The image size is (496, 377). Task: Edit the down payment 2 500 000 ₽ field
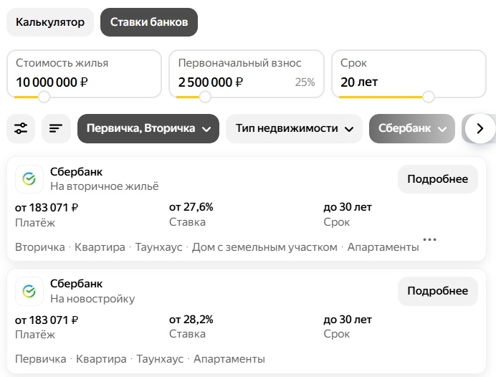pyautogui.click(x=211, y=82)
